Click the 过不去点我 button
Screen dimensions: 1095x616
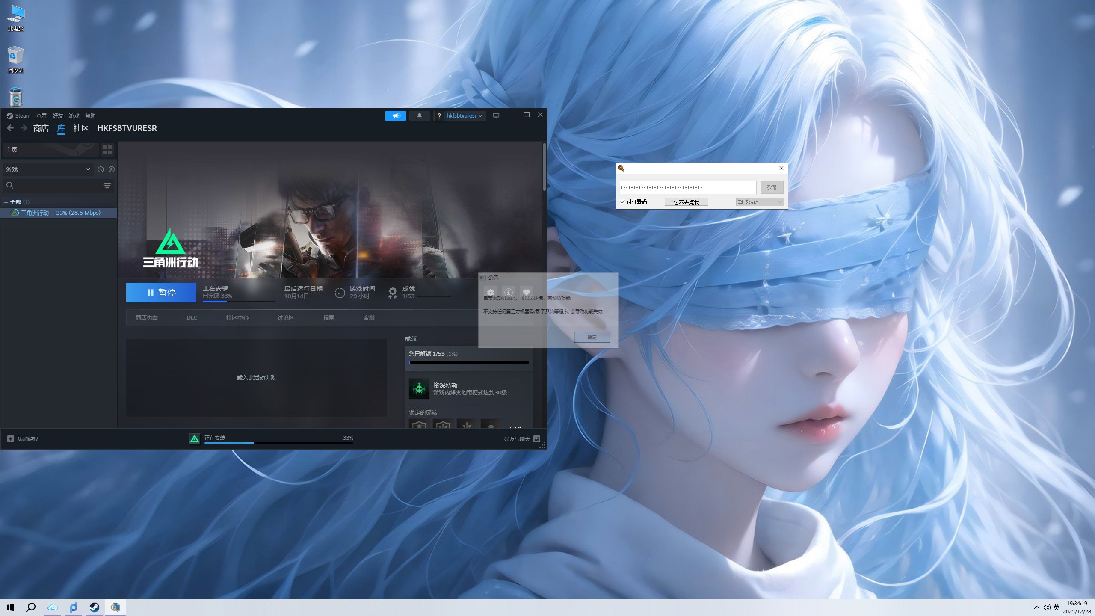click(x=686, y=202)
